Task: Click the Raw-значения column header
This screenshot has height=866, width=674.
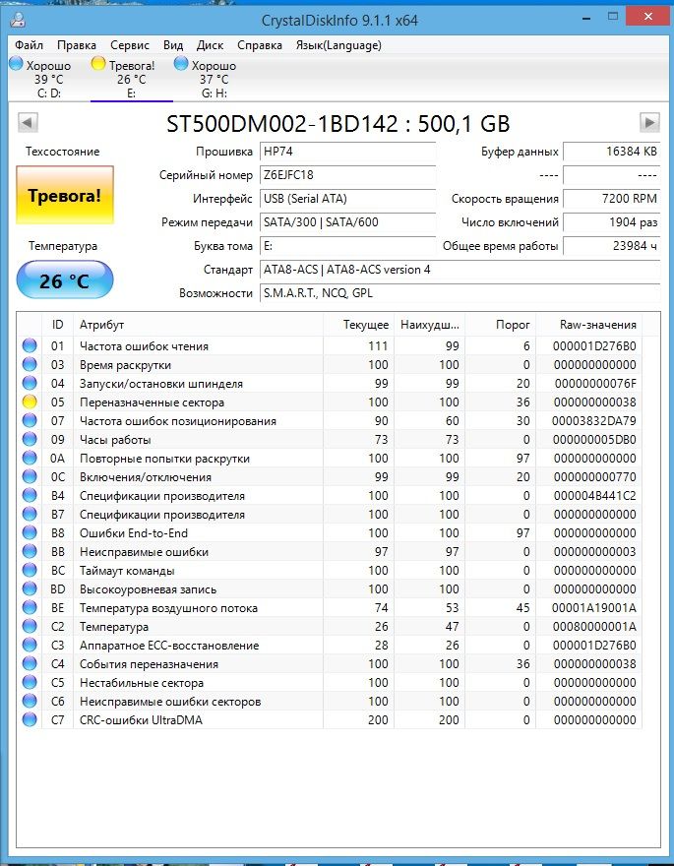Action: point(589,325)
